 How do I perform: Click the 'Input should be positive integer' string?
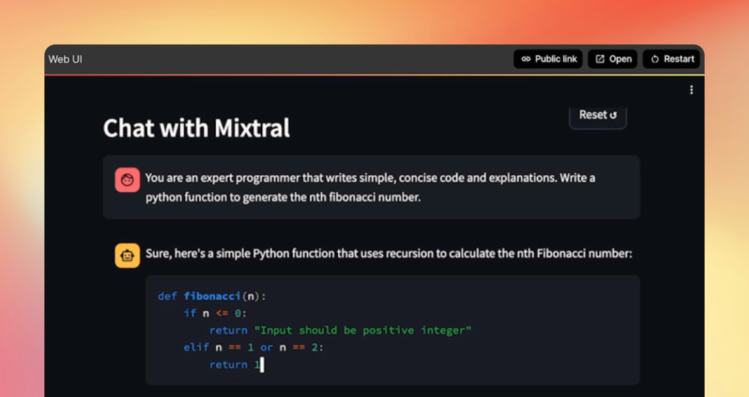[362, 330]
